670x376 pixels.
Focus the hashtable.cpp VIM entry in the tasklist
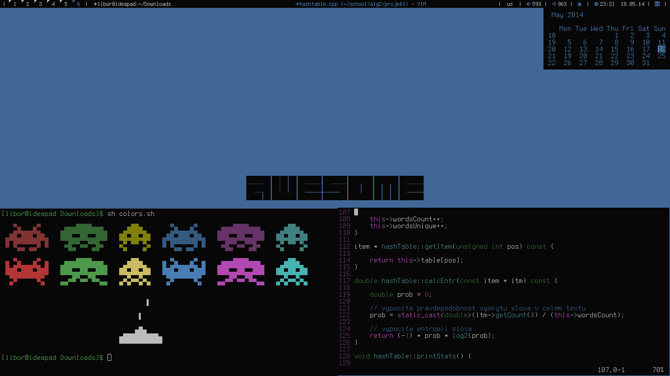point(361,4)
